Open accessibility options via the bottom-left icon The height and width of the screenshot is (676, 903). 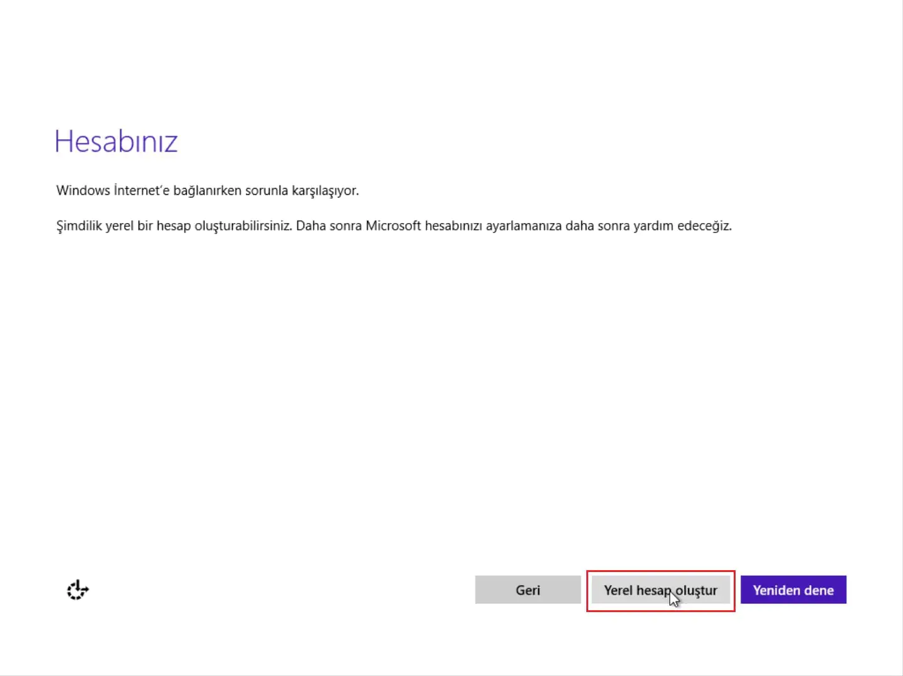pyautogui.click(x=77, y=590)
